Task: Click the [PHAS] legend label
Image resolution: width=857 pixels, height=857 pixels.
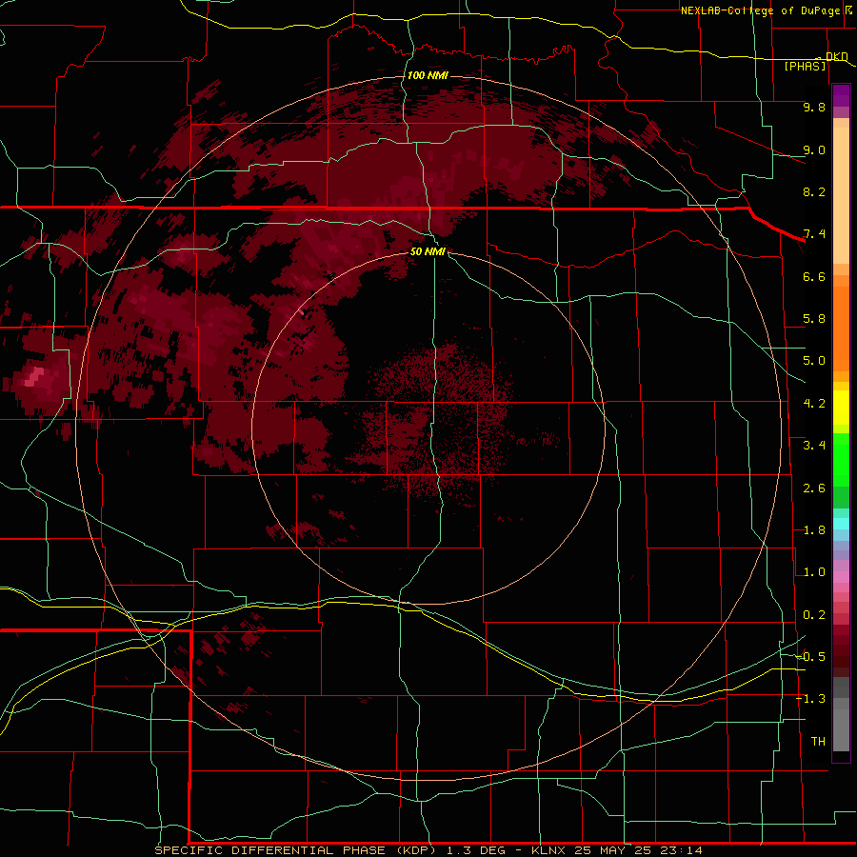Action: [x=805, y=66]
